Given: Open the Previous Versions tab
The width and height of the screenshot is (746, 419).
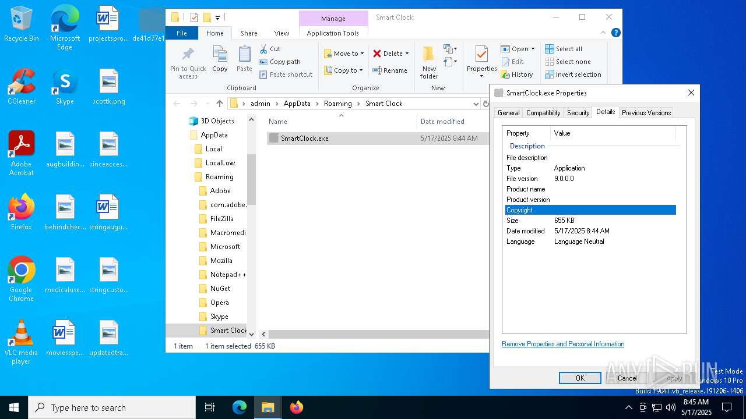Looking at the screenshot, I should 646,113.
